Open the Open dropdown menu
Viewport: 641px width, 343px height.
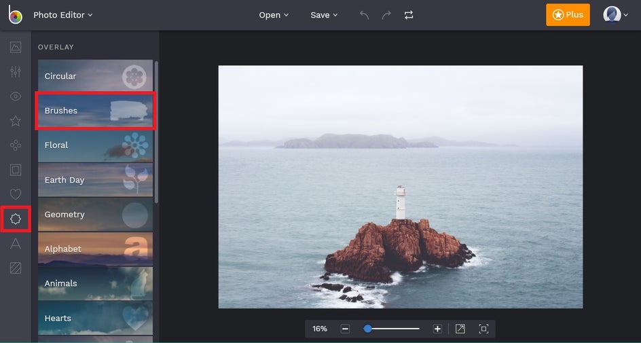274,15
